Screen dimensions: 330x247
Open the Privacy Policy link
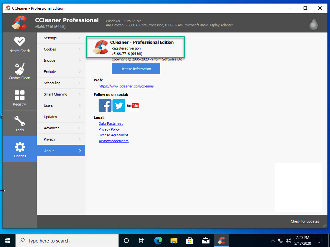click(x=109, y=129)
